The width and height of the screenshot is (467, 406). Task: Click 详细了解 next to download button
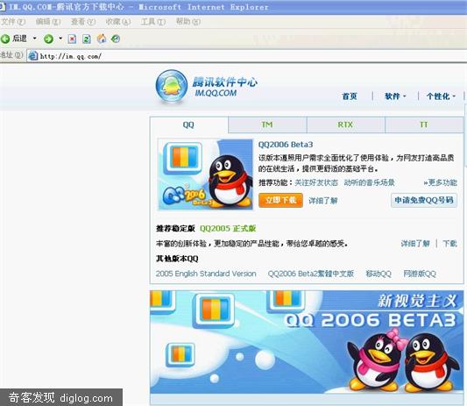click(322, 201)
